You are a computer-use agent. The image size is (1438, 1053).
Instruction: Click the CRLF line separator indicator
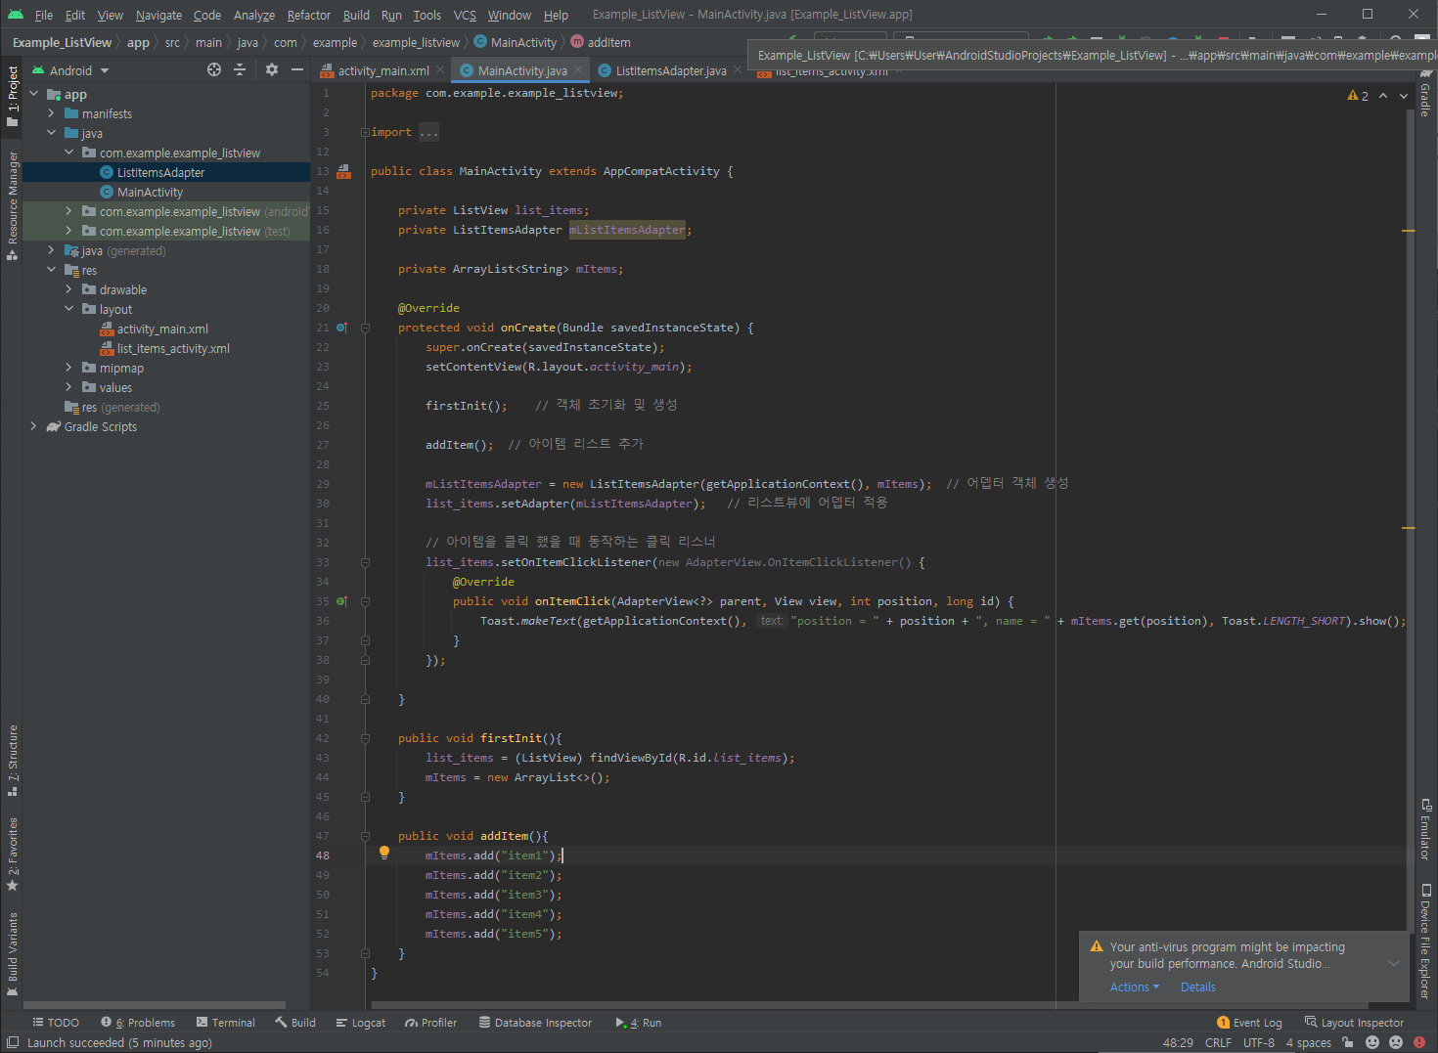click(x=1218, y=1042)
